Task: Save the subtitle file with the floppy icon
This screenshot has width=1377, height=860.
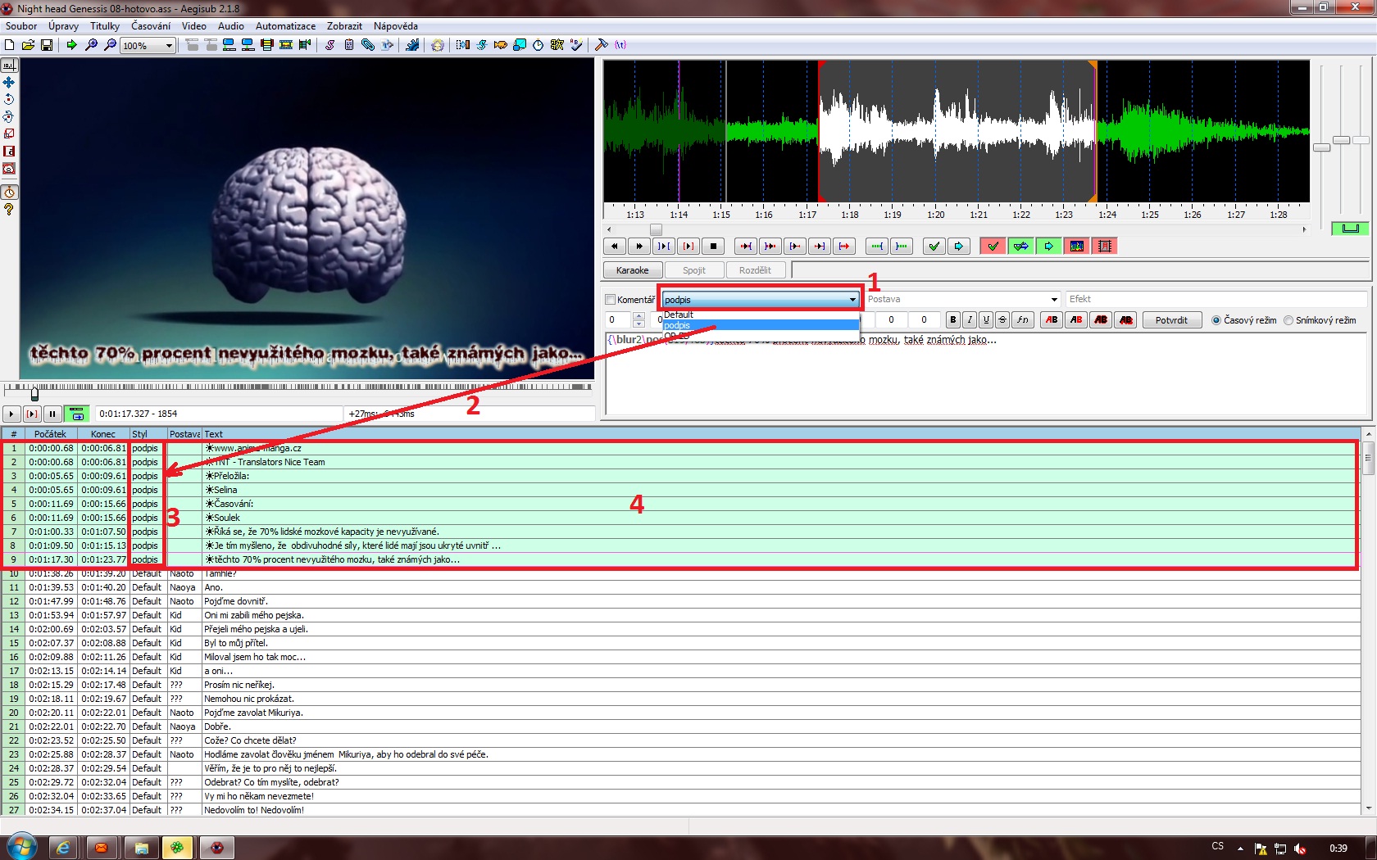Action: [x=47, y=45]
